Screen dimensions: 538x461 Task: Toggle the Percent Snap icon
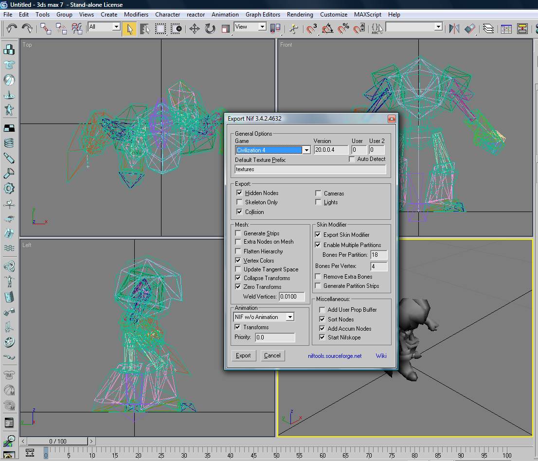tap(343, 29)
